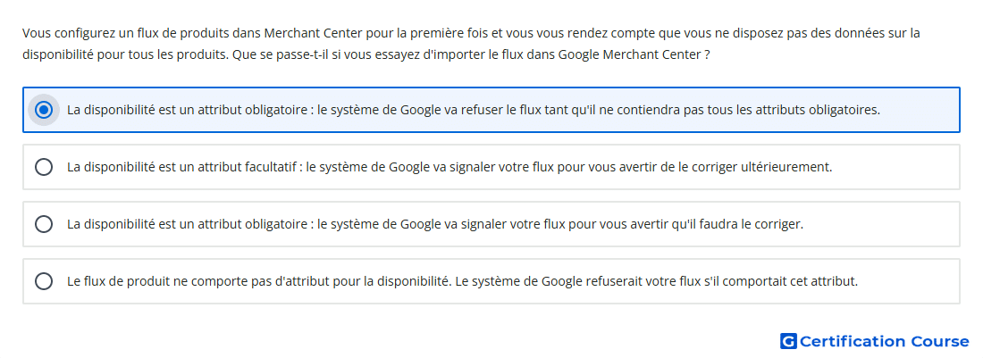The image size is (983, 358).
Task: Click the question's second line ending 'Google Merchant Center ?'
Action: tap(366, 54)
